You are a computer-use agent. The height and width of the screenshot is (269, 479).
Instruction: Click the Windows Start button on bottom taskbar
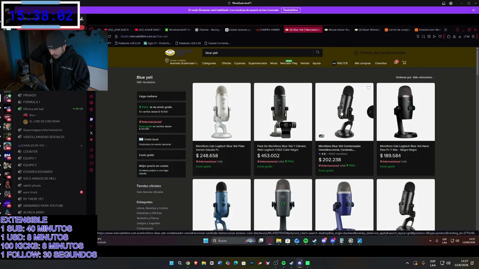pos(172,263)
